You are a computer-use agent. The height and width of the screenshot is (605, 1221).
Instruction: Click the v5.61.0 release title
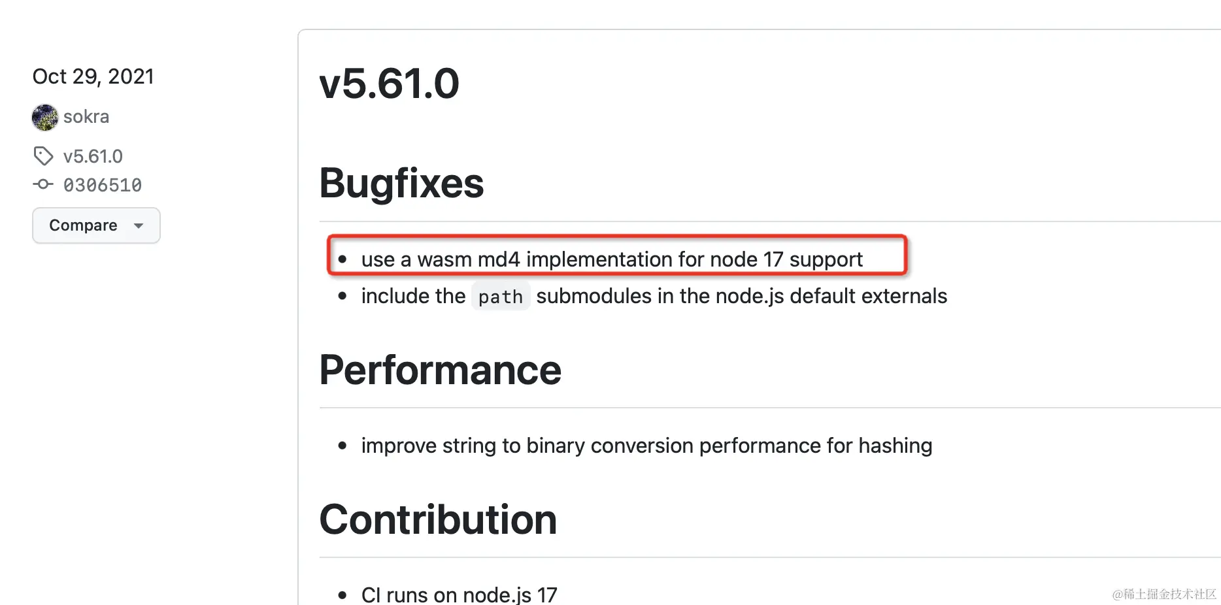[x=389, y=84]
